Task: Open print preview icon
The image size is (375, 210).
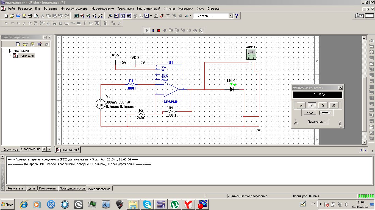Action: coord(36,16)
